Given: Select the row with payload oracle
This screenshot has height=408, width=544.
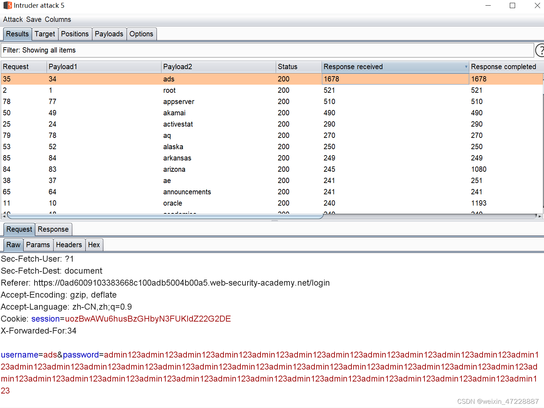Looking at the screenshot, I should (x=272, y=203).
